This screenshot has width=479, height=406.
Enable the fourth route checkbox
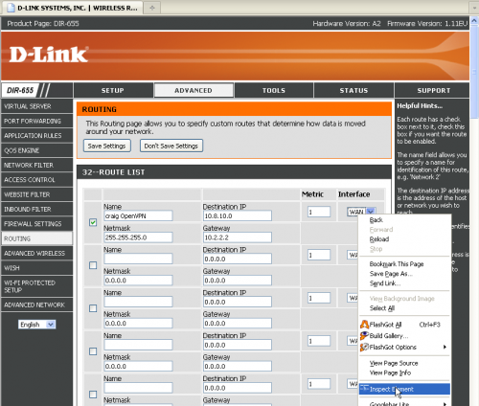(93, 351)
